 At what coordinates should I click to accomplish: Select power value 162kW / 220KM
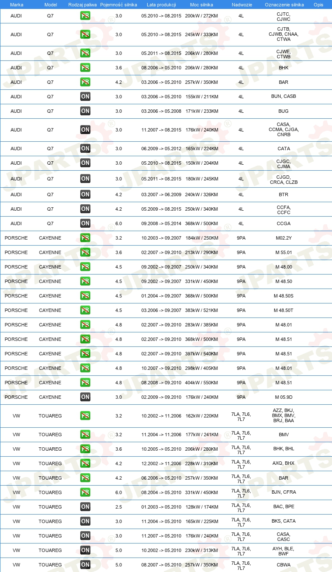[x=202, y=415]
